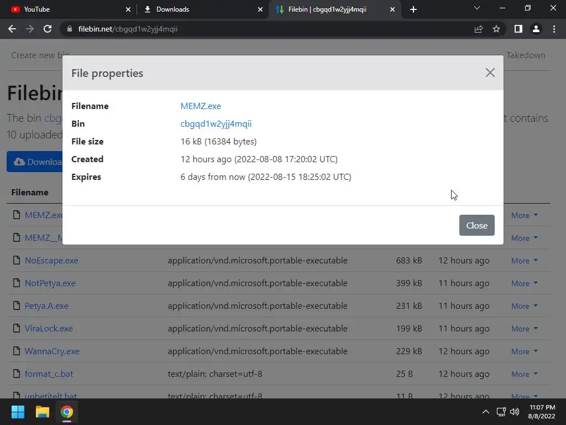The width and height of the screenshot is (566, 425).
Task: Open the NotPetya.exe file link
Action: coord(50,283)
